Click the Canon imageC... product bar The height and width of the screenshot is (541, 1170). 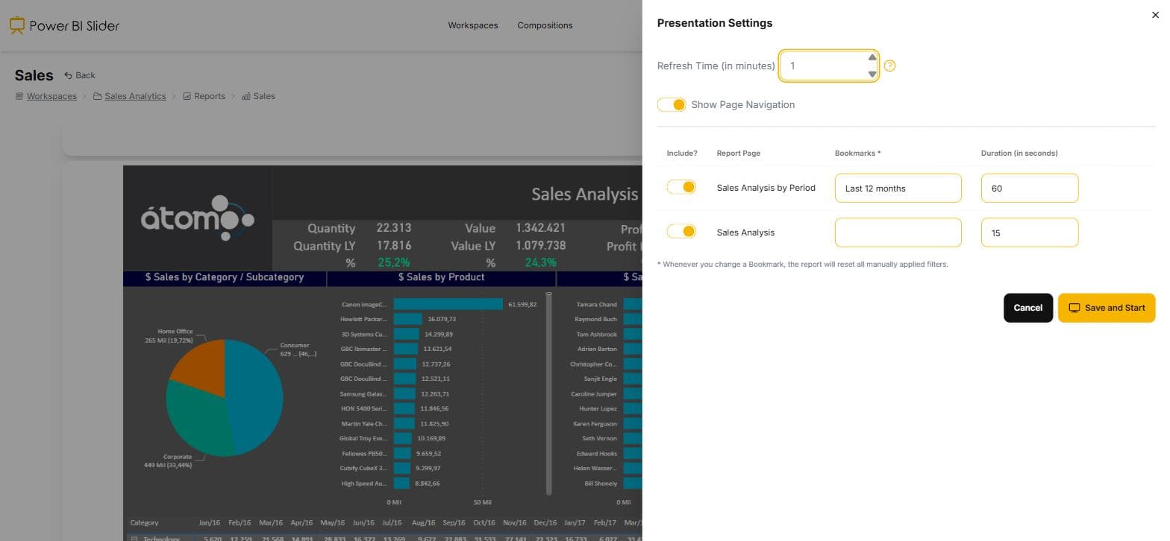pos(448,304)
